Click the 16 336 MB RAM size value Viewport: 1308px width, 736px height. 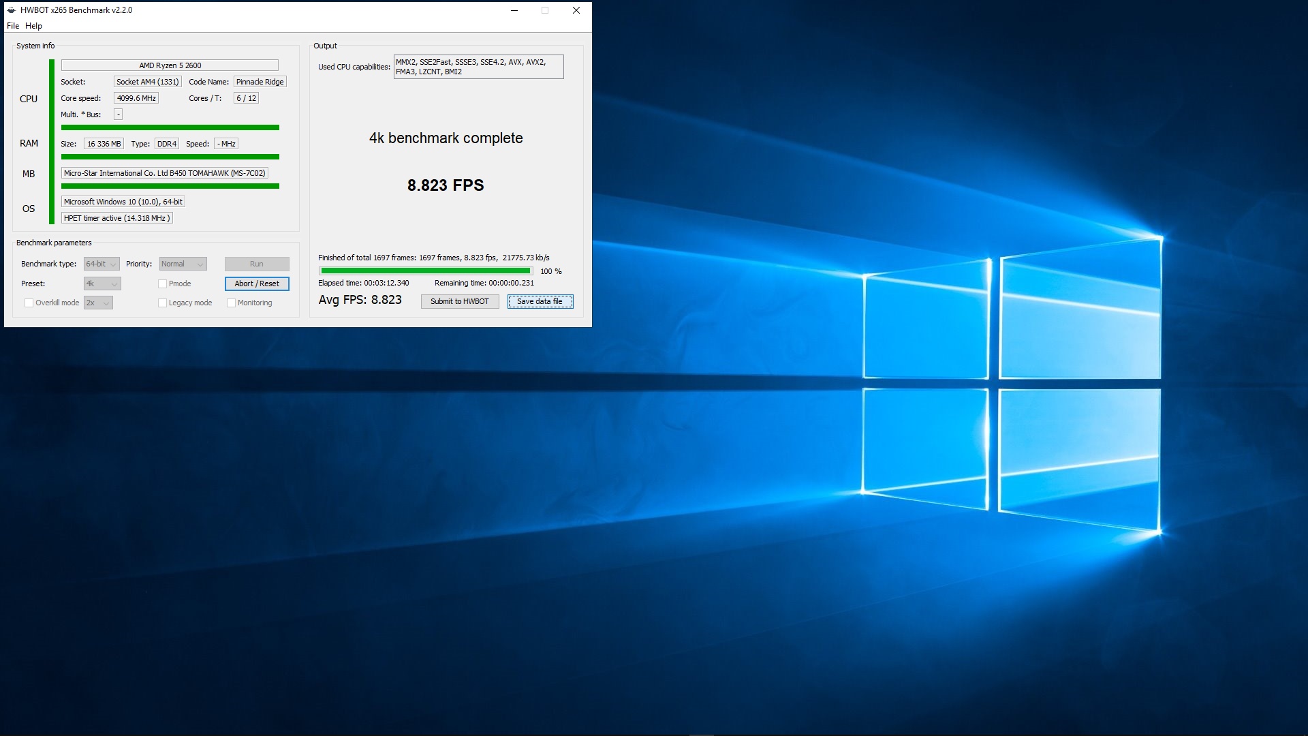point(104,144)
